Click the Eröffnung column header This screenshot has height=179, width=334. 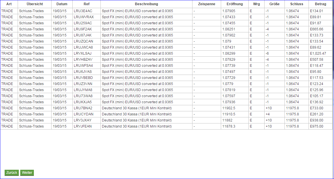click(x=235, y=4)
